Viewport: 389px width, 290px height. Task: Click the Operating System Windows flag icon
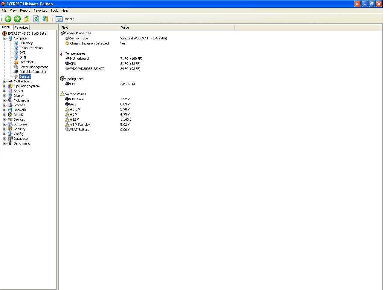pyautogui.click(x=10, y=86)
